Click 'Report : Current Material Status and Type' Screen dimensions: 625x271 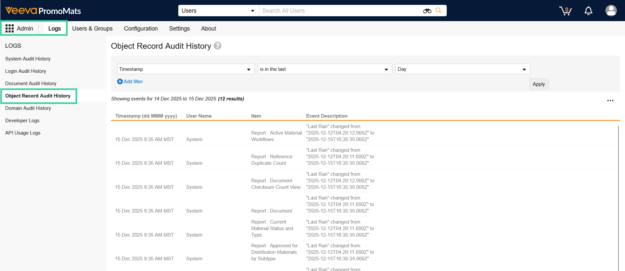pos(272,228)
